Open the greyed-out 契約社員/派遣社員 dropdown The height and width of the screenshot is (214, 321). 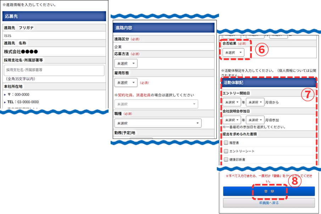[156, 104]
